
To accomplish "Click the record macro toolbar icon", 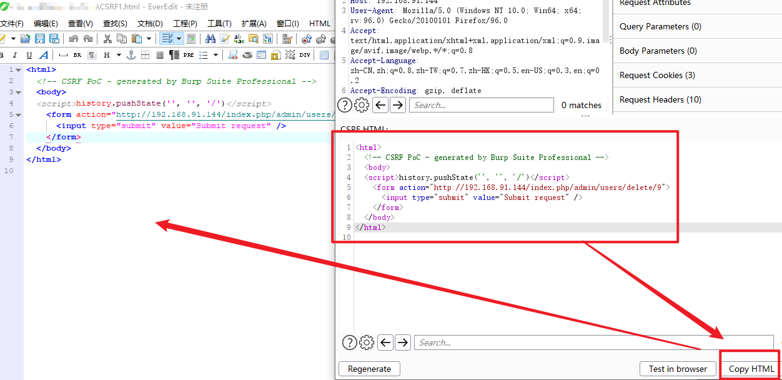I will point(306,39).
